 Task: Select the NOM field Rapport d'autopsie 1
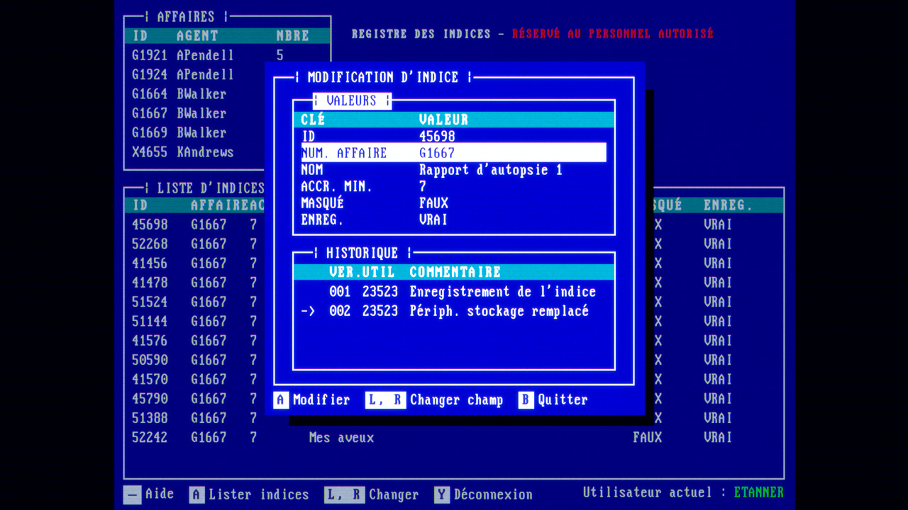[x=453, y=170]
